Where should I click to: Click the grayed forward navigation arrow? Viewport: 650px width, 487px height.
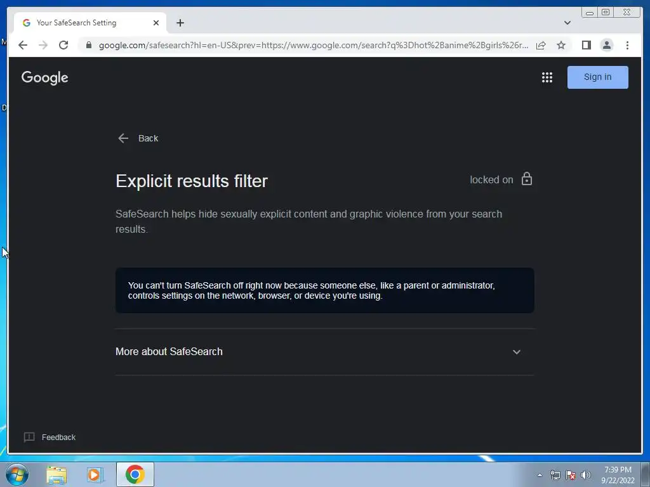[x=43, y=45]
